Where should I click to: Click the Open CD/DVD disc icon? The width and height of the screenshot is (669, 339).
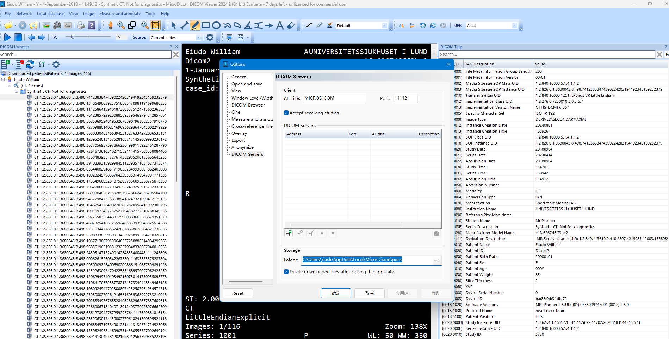click(x=23, y=25)
